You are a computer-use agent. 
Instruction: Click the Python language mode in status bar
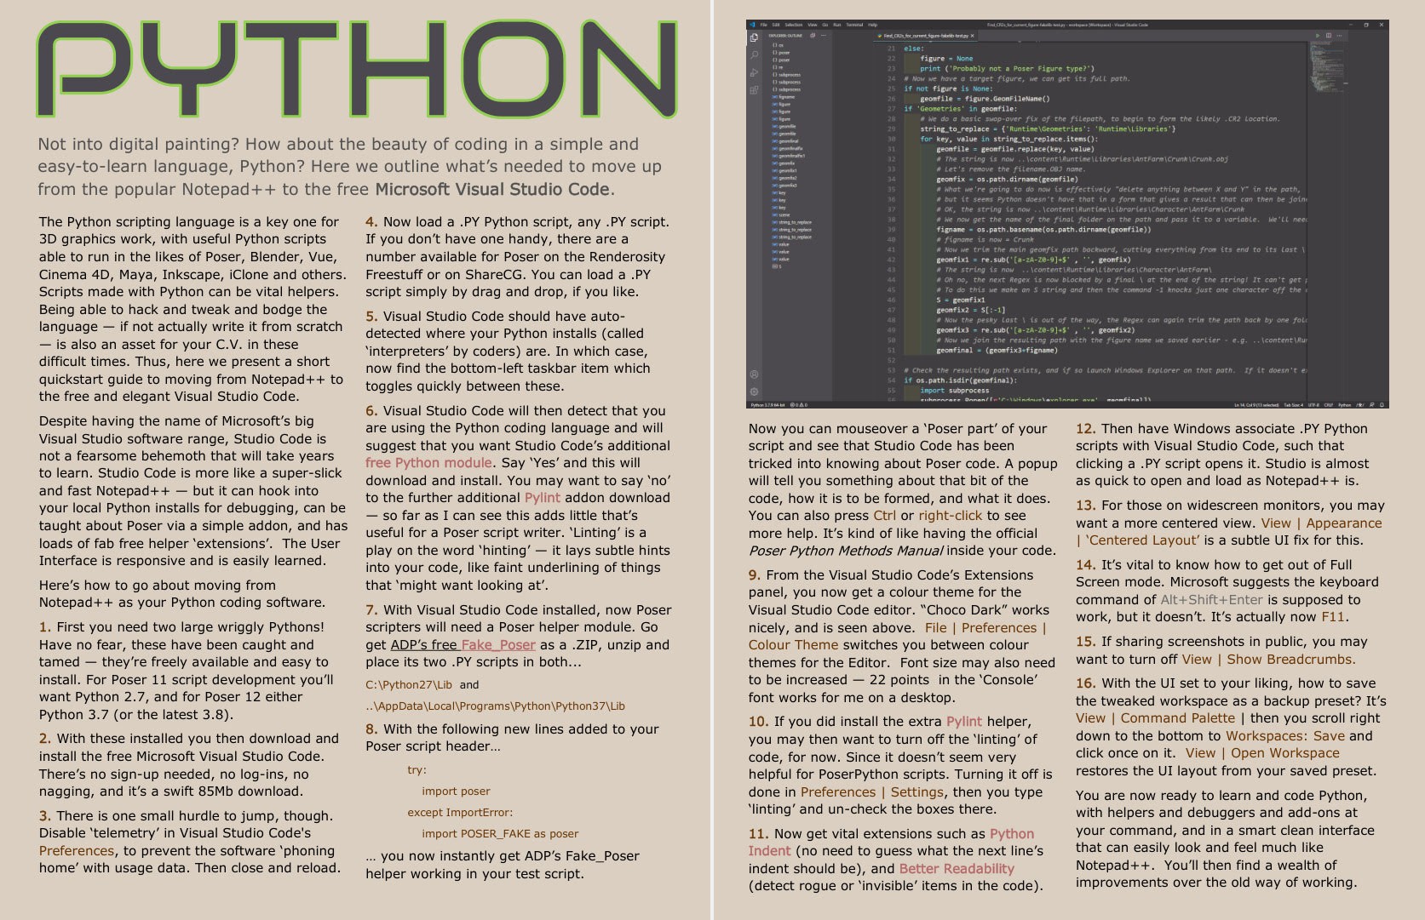1344,404
